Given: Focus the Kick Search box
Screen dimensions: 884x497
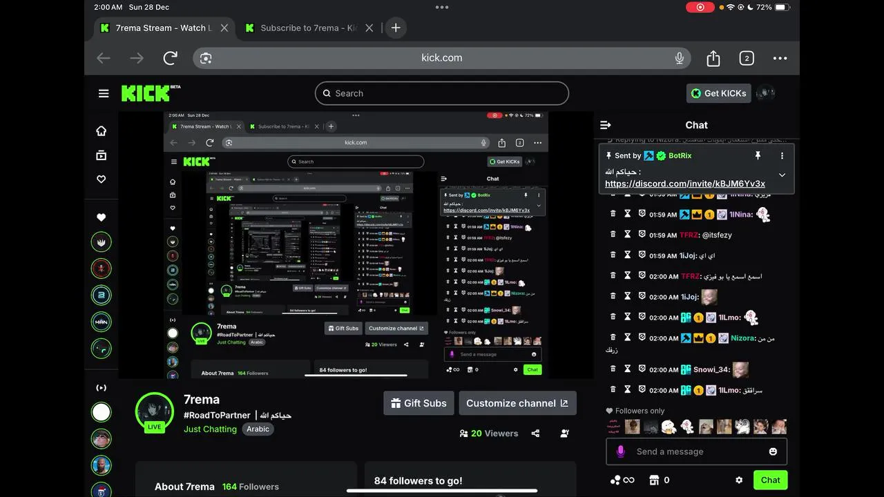Looking at the screenshot, I should click(442, 93).
